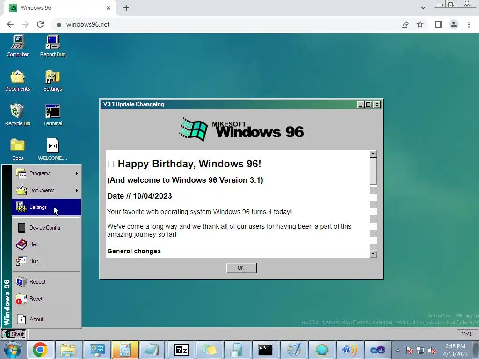479x359 pixels.
Task: Choose Run in the Start menu
Action: pyautogui.click(x=46, y=261)
